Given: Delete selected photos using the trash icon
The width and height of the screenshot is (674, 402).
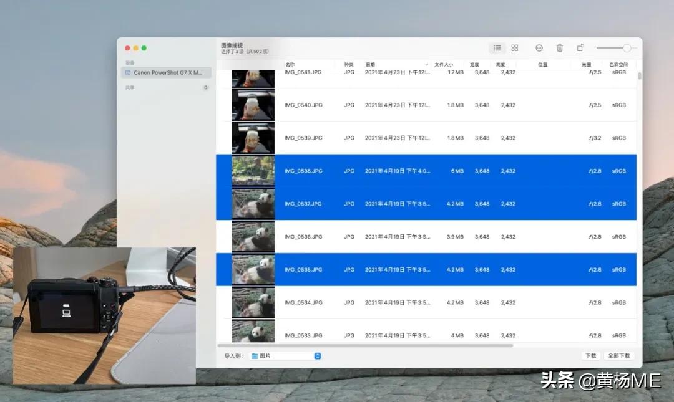Looking at the screenshot, I should click(559, 48).
